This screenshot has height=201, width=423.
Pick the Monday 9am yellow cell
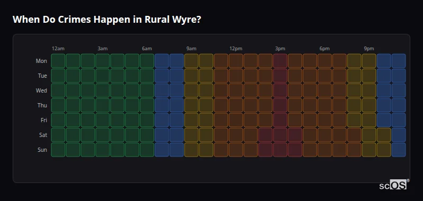pos(191,61)
